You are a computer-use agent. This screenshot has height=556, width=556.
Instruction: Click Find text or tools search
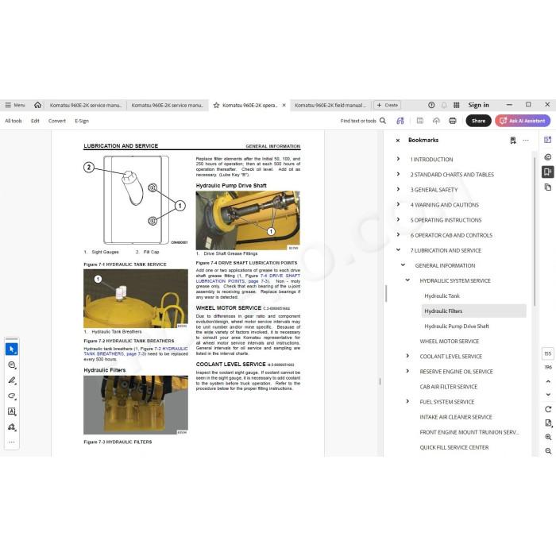[363, 121]
